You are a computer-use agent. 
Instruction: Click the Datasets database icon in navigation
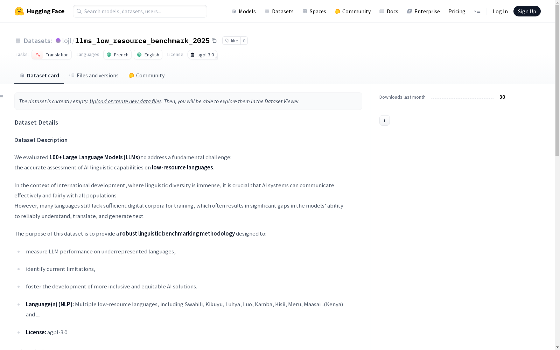(267, 11)
